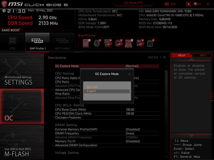Click the help panel top collapse handle
Screen dimensions: 214x160
coord(191,59)
